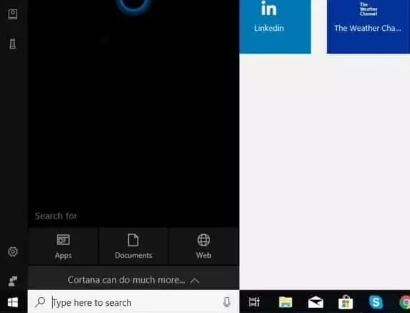Image resolution: width=410 pixels, height=313 pixels.
Task: Open the LinkedIn tile
Action: pyautogui.click(x=275, y=27)
